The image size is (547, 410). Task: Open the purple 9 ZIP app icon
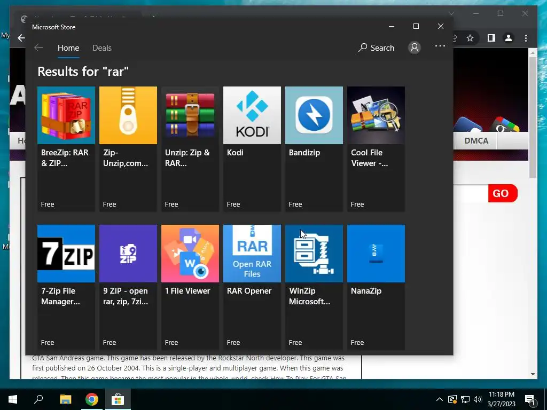[x=128, y=254]
